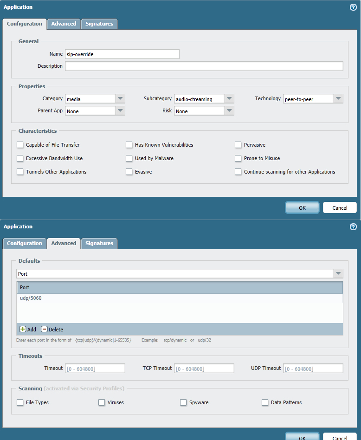Open Advanced tab in top dialog
The image size is (361, 440).
(64, 24)
